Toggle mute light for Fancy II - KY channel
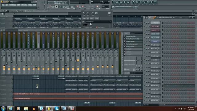The width and height of the screenshot is (197, 111). [x=144, y=30]
